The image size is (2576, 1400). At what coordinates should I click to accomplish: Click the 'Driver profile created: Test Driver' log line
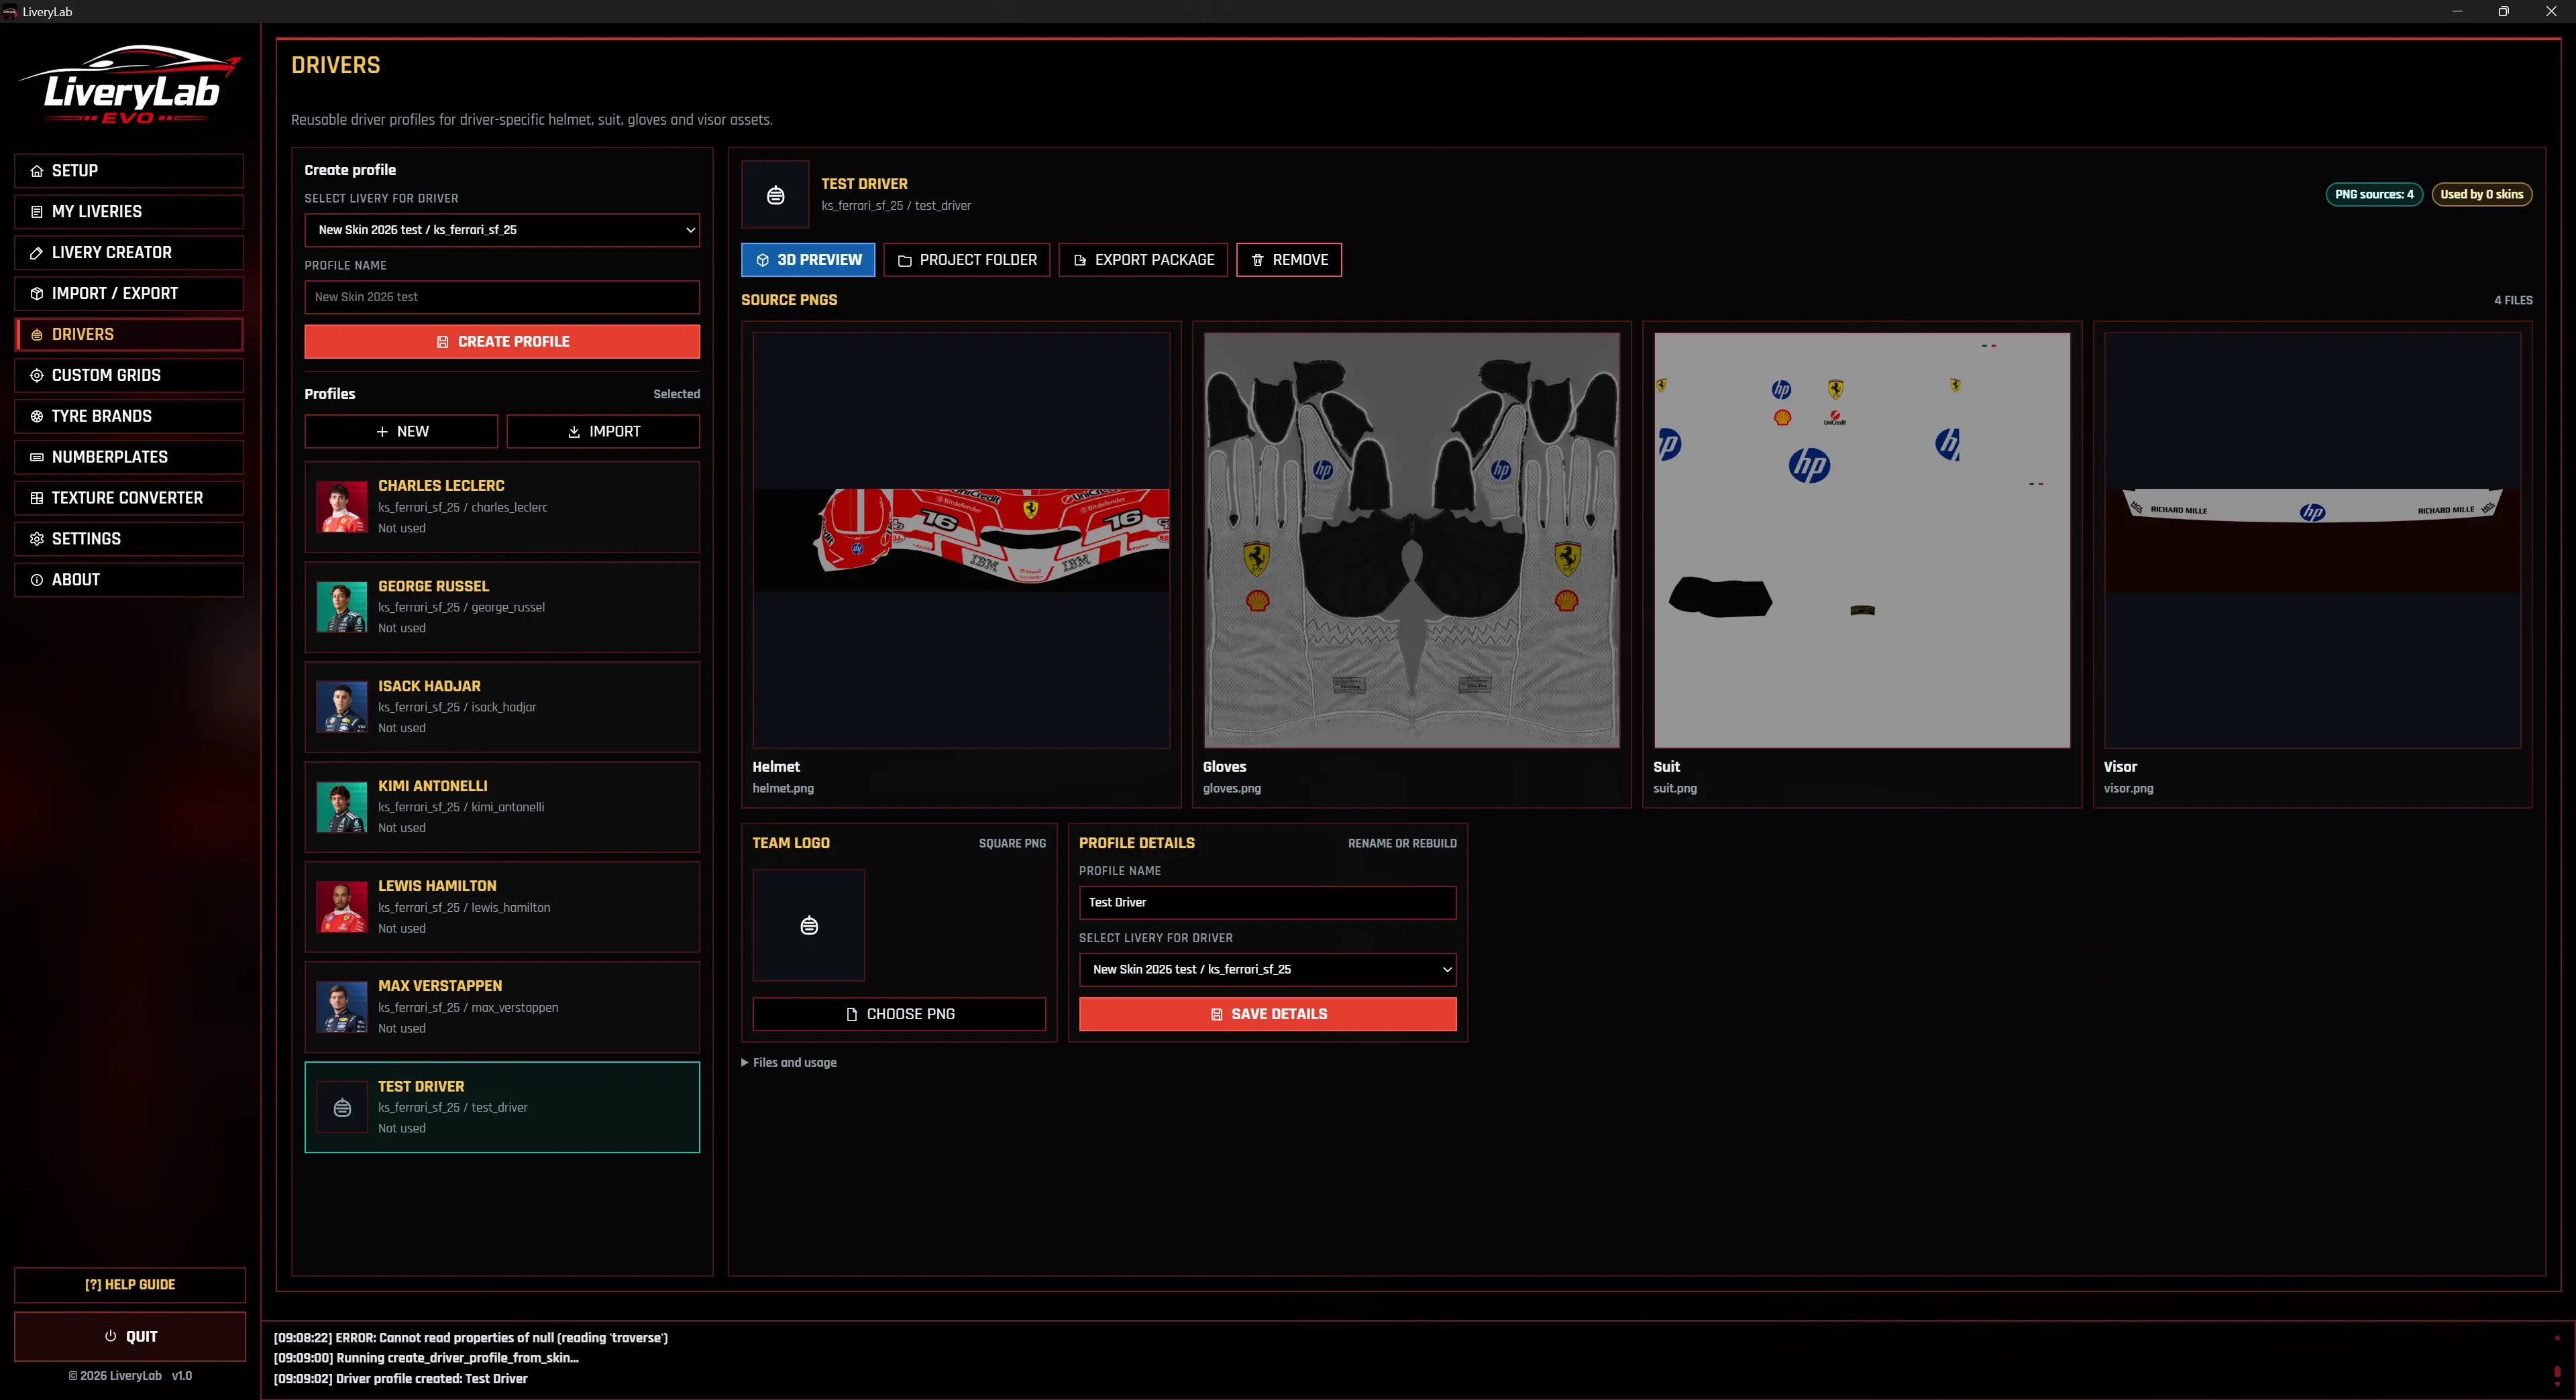(x=401, y=1379)
